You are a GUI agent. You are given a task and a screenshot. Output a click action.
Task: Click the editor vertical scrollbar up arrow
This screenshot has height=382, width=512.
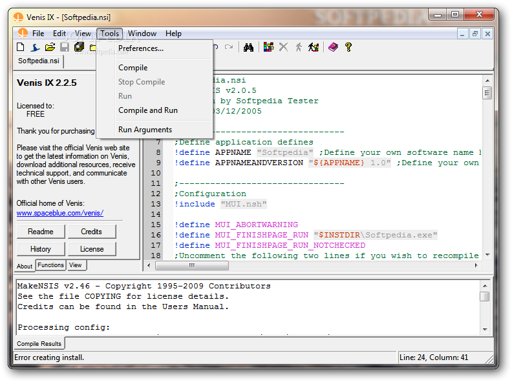tap(487, 81)
